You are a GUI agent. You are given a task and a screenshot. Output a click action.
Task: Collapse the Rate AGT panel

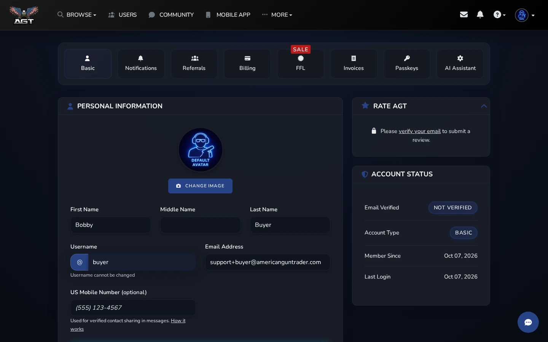coord(484,106)
